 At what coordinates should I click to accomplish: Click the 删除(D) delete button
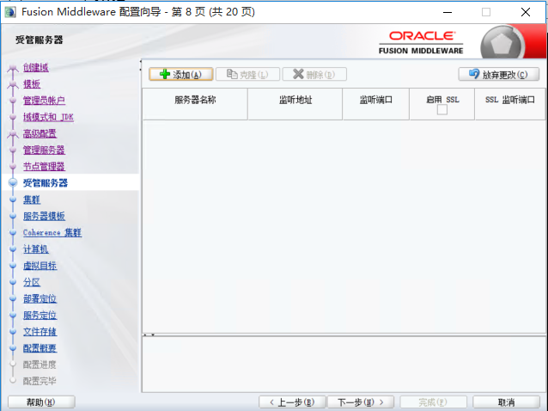pos(314,74)
